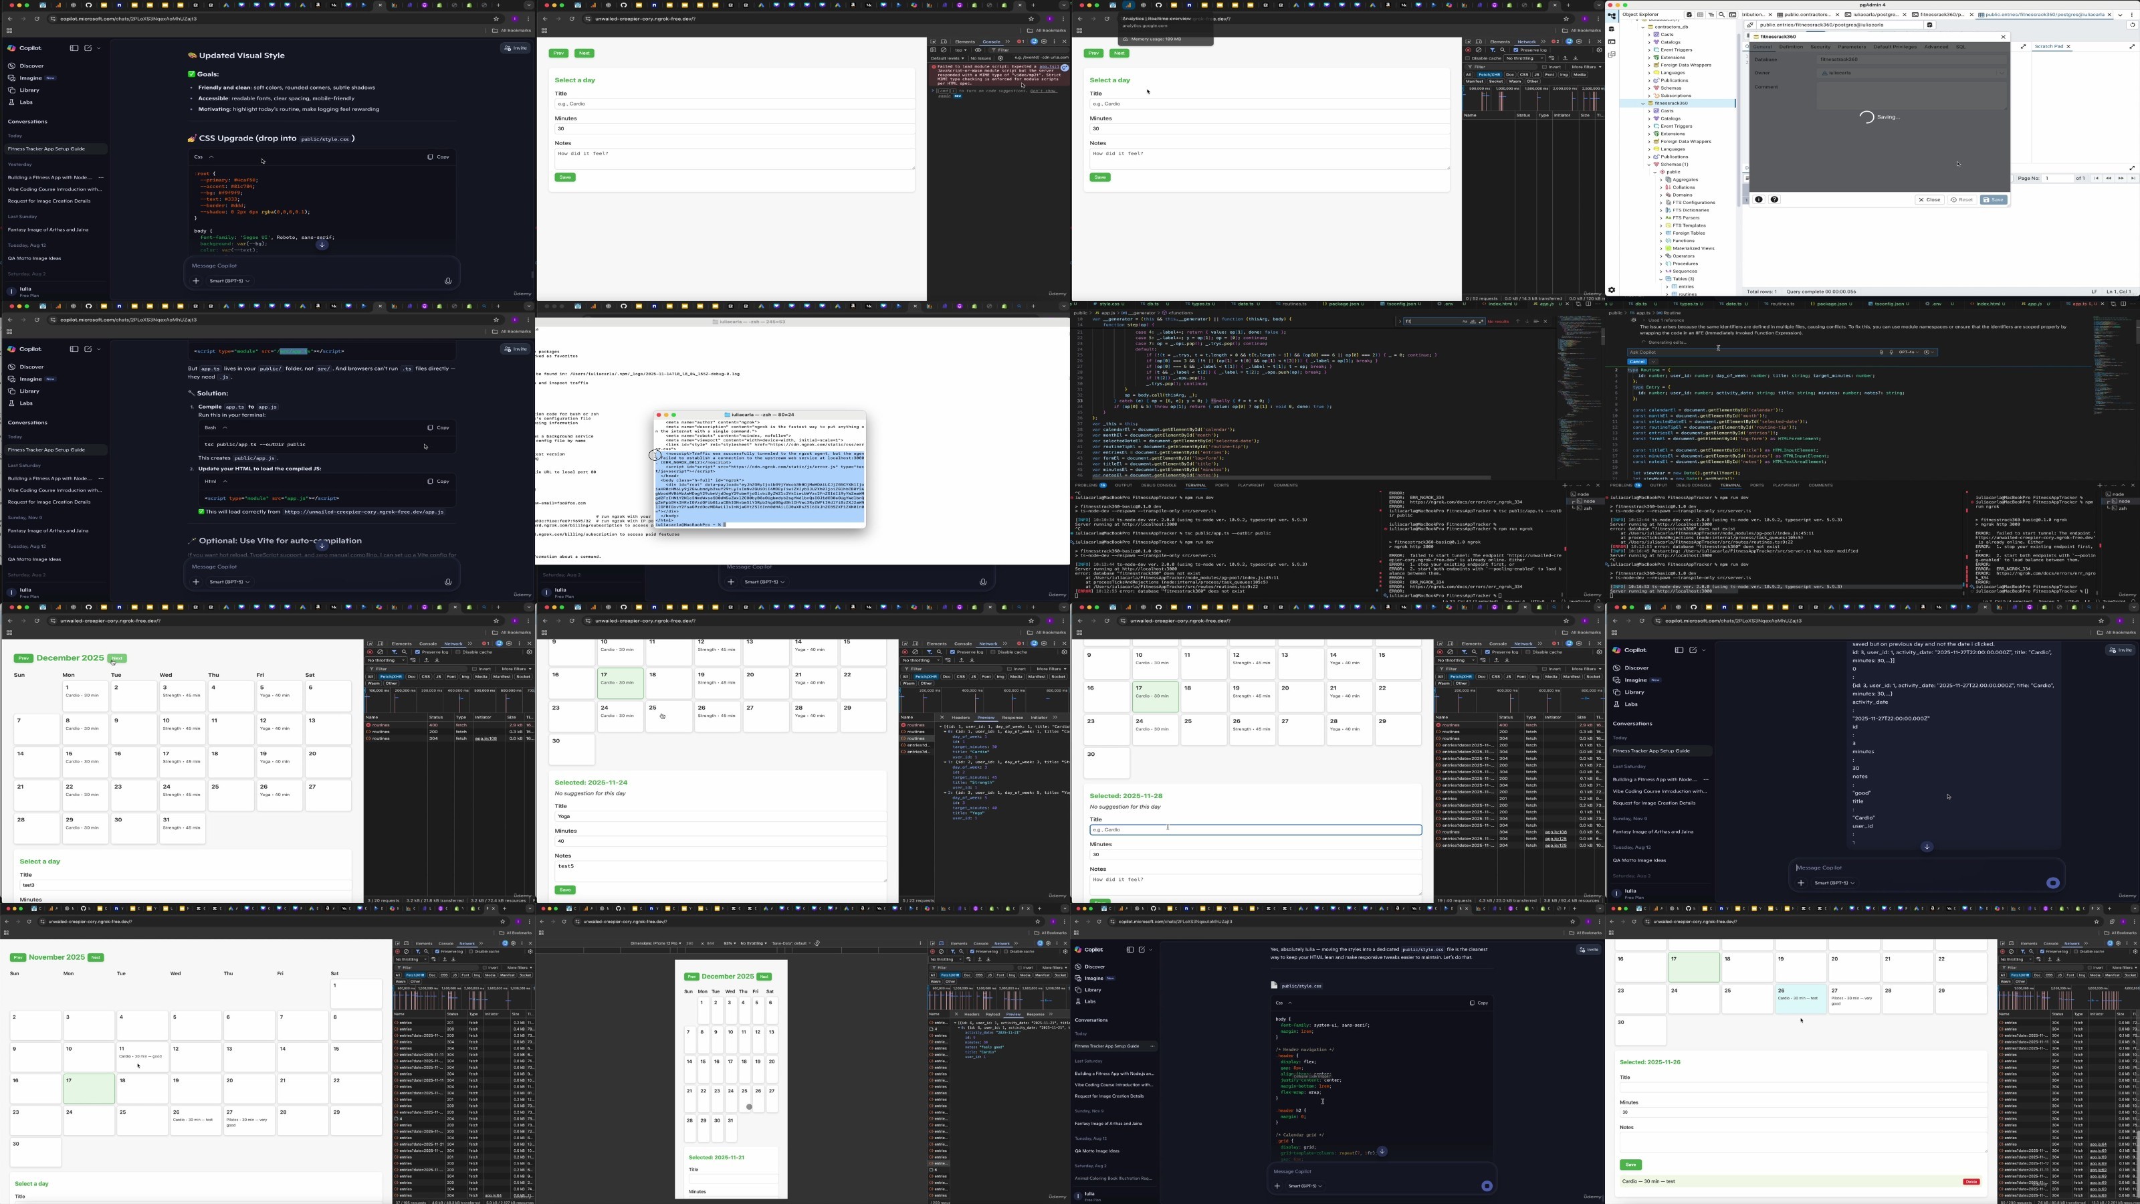Toggle 'Preserve log' in the 'Selected: 2025-11-28' window
2140x1204 pixels.
[x=1487, y=652]
